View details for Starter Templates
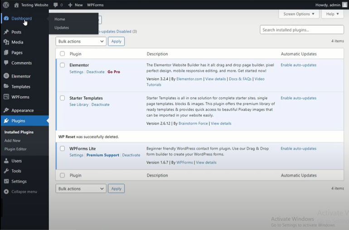349x230 pixels. click(x=221, y=123)
